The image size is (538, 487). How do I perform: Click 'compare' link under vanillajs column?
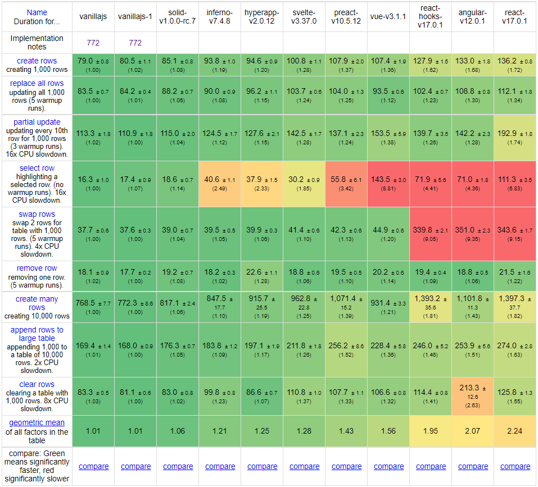(x=93, y=466)
